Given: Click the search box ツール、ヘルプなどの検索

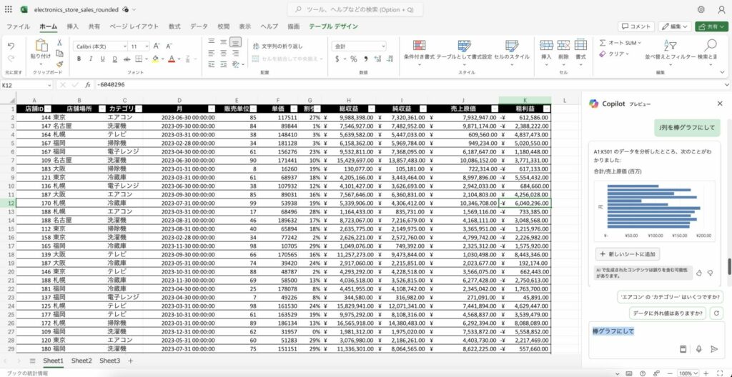Looking at the screenshot, I should (355, 9).
